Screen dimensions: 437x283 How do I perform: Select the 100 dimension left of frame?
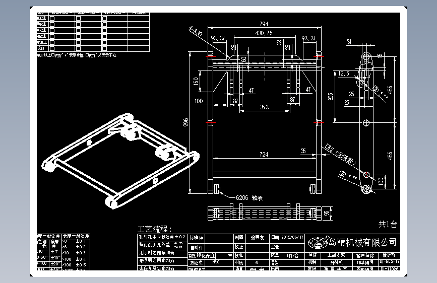point(199,101)
